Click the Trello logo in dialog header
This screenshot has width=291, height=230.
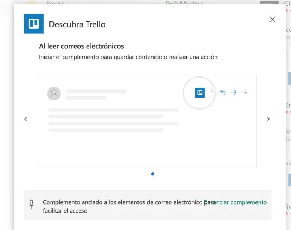(x=33, y=24)
